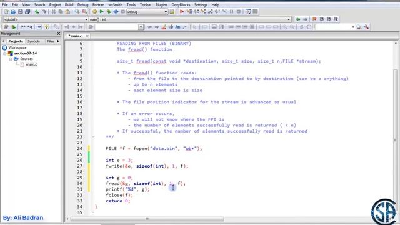400x225 pixels.
Task: Redo the last undone edit
Action: click(44, 12)
